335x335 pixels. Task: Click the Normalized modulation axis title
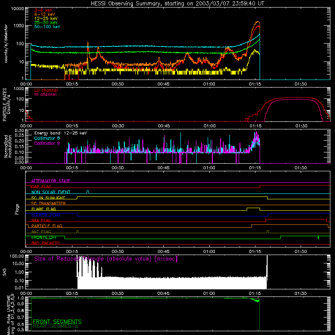point(8,146)
